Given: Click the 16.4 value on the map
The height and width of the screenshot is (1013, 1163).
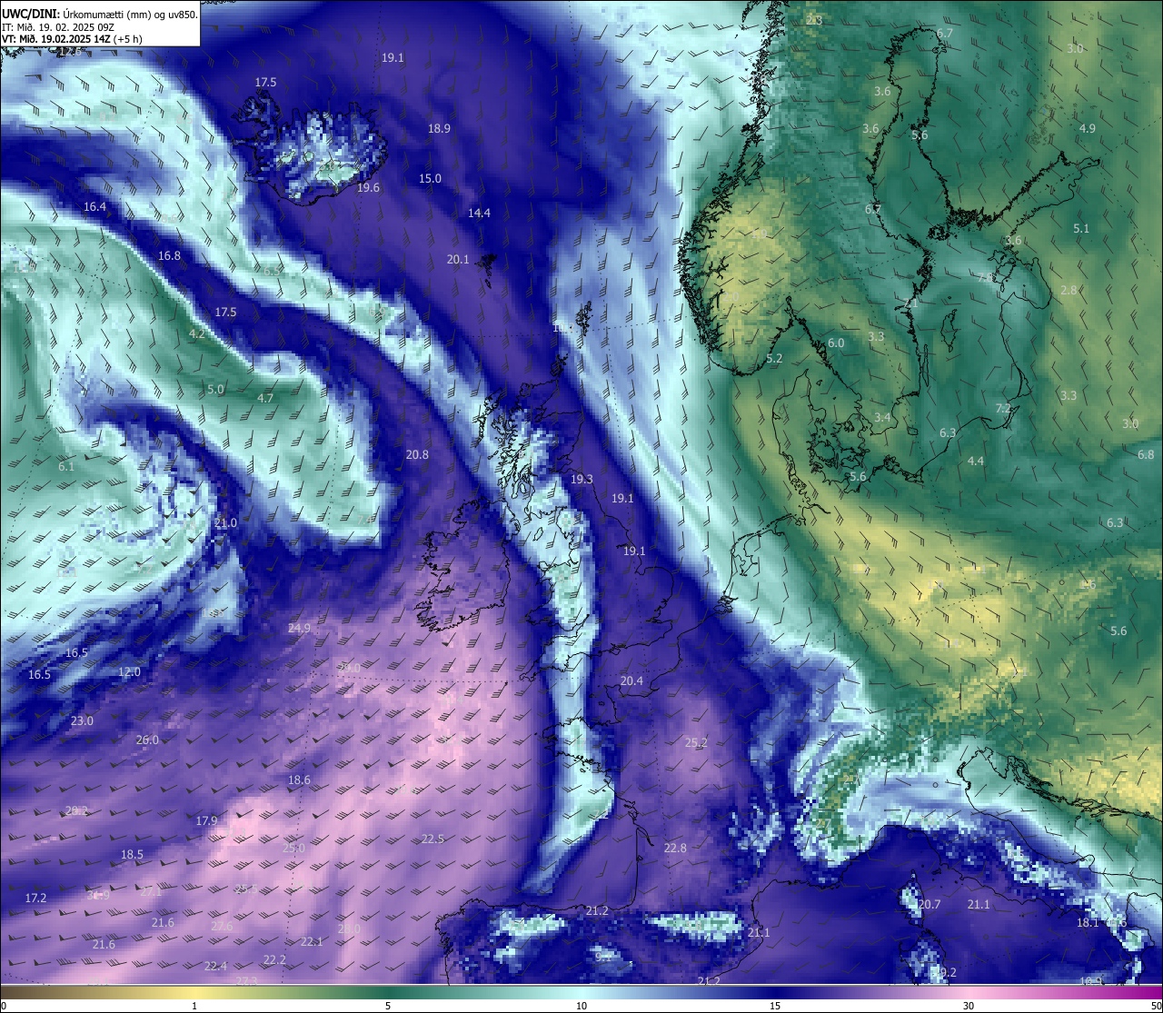Looking at the screenshot, I should [x=94, y=207].
